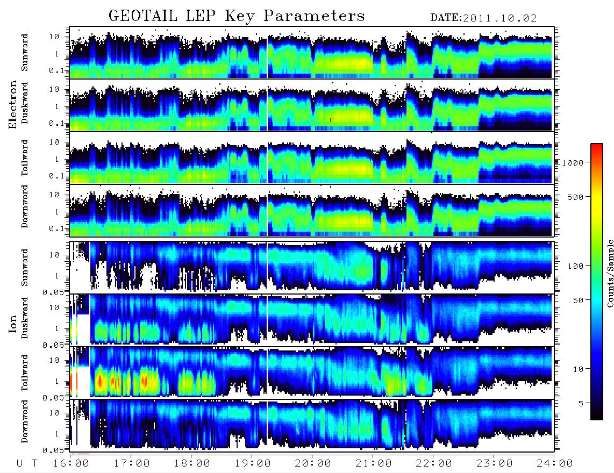The width and height of the screenshot is (614, 473).
Task: Click the 50 value on the color scale
Action: coord(578,300)
